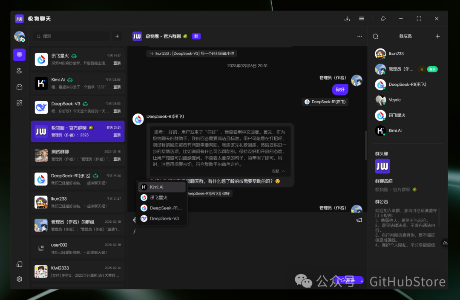Click the chat message area scrollbar
The image size is (460, 300).
365,145
